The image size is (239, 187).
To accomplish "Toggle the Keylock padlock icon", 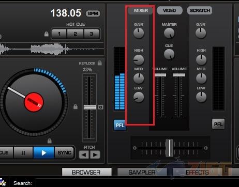I will click(x=100, y=63).
